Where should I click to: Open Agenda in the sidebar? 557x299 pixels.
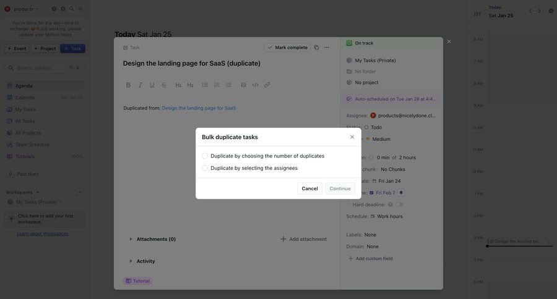[x=45, y=86]
